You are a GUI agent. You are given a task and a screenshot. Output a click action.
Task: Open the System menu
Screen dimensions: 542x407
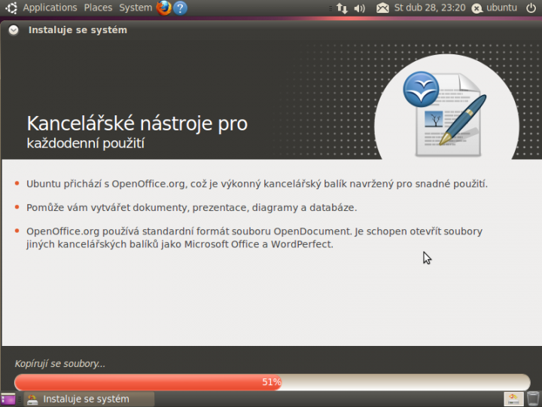tap(135, 8)
